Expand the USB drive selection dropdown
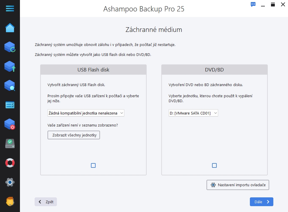This screenshot has height=212, width=288. 86,113
